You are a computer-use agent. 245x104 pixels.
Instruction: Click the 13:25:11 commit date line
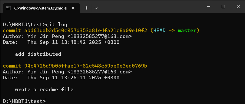pyautogui.click(x=73, y=78)
